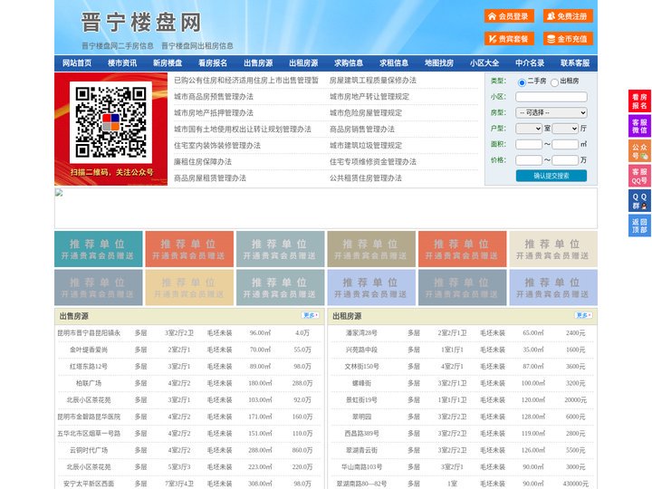Open the 晋宁楼盘网出租房信息 header link
The width and height of the screenshot is (652, 489).
click(197, 46)
